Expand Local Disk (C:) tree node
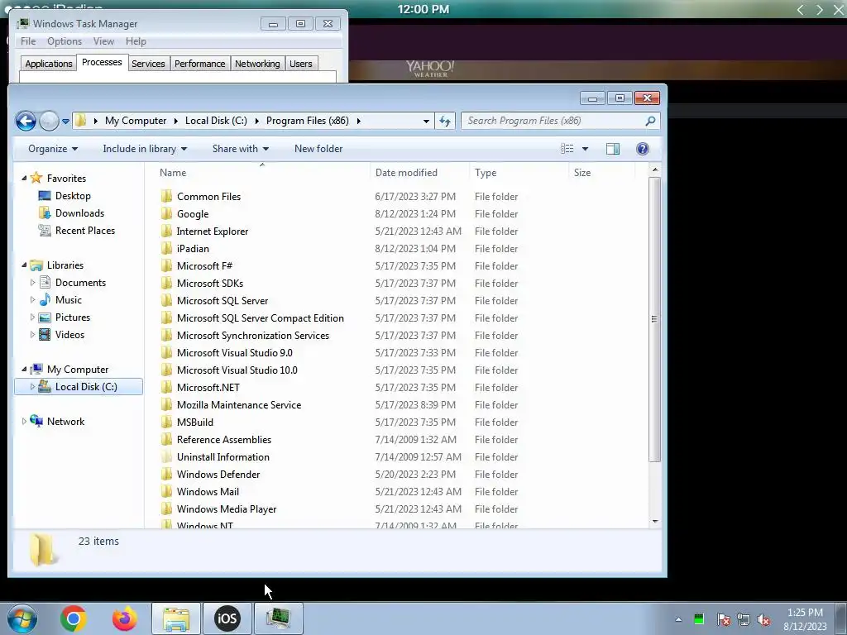 (32, 387)
